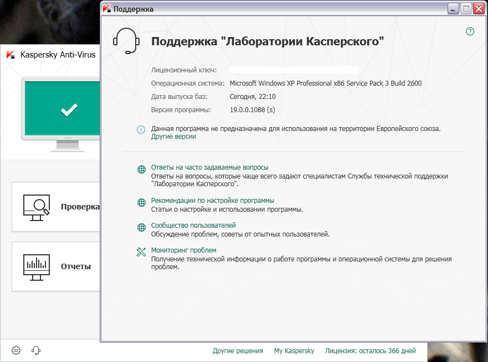488x362 pixels.
Task: Click 'Другие версии' link
Action: tap(173, 137)
